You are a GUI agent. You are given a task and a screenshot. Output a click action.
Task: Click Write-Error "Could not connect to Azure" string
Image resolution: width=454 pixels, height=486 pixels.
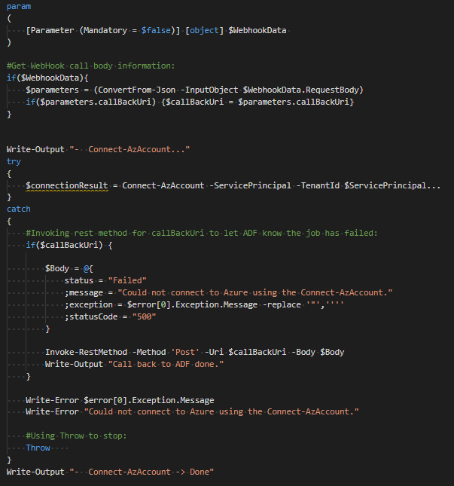click(221, 411)
